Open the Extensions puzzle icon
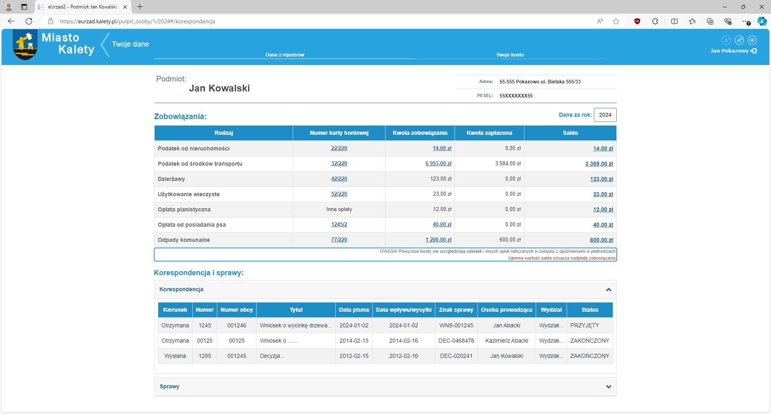Viewport: 771px width, 414px height. (655, 21)
